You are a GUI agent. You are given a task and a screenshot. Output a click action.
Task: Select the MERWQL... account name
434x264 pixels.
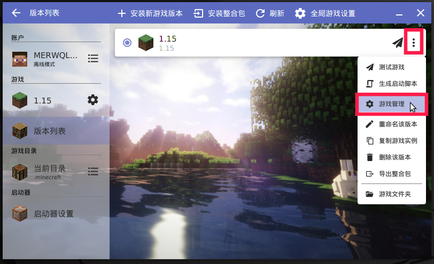point(56,55)
